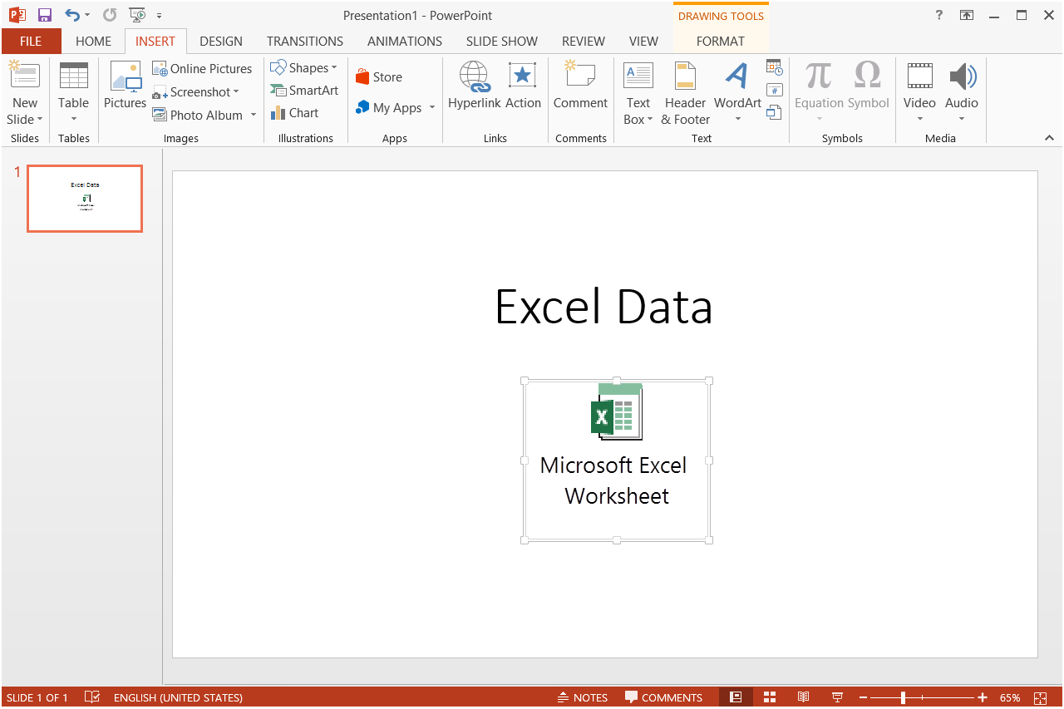Image resolution: width=1064 pixels, height=709 pixels.
Task: Insert Pictures from this device
Action: click(x=125, y=86)
